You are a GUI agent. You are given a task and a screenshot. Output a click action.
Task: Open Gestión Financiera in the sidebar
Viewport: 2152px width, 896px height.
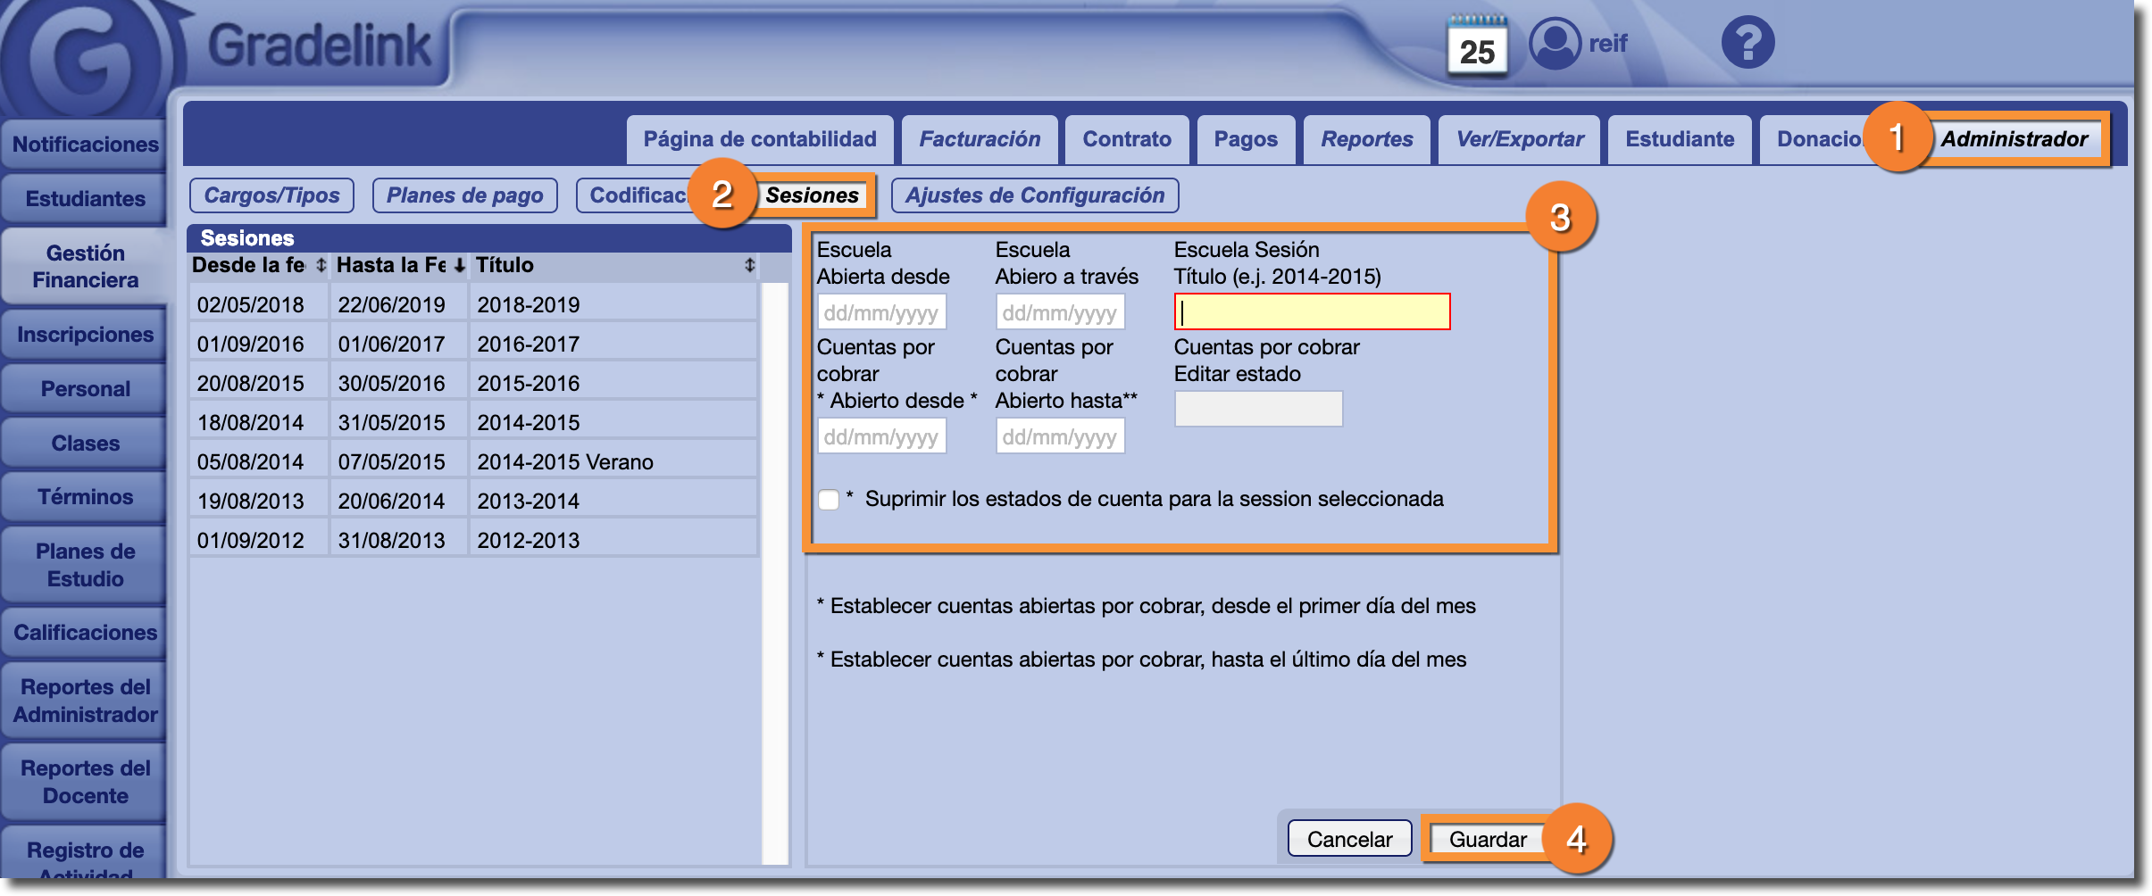click(85, 266)
